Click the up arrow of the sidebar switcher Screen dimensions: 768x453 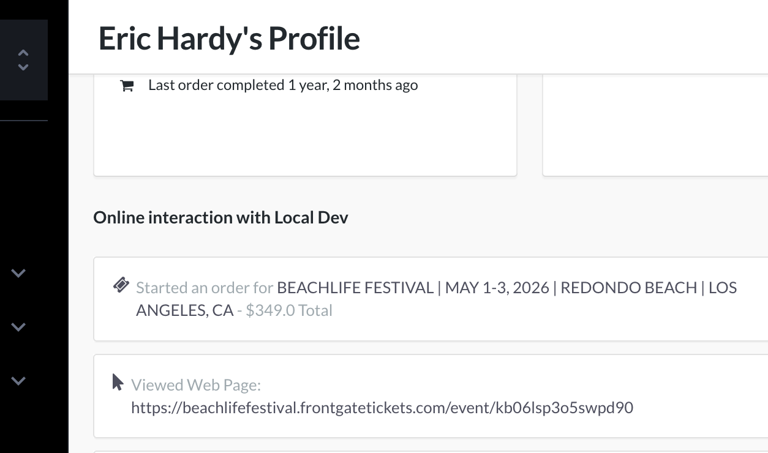[x=23, y=53]
